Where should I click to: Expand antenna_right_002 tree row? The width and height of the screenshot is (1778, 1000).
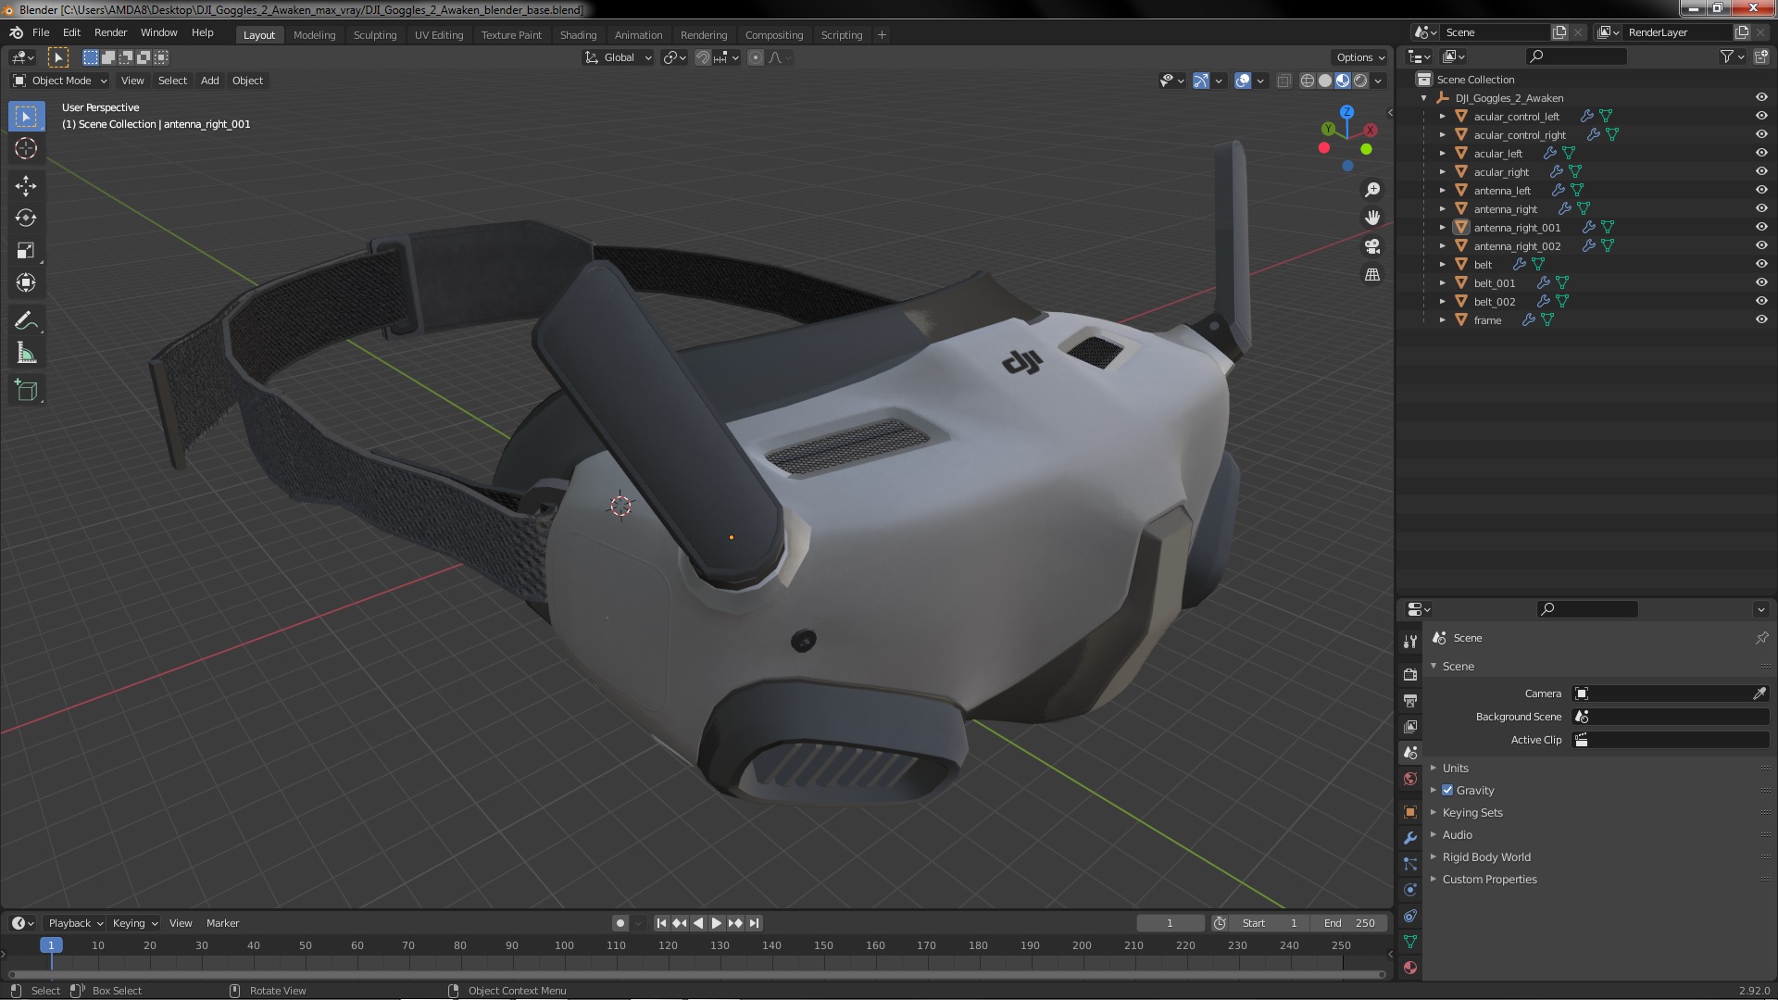(x=1442, y=245)
